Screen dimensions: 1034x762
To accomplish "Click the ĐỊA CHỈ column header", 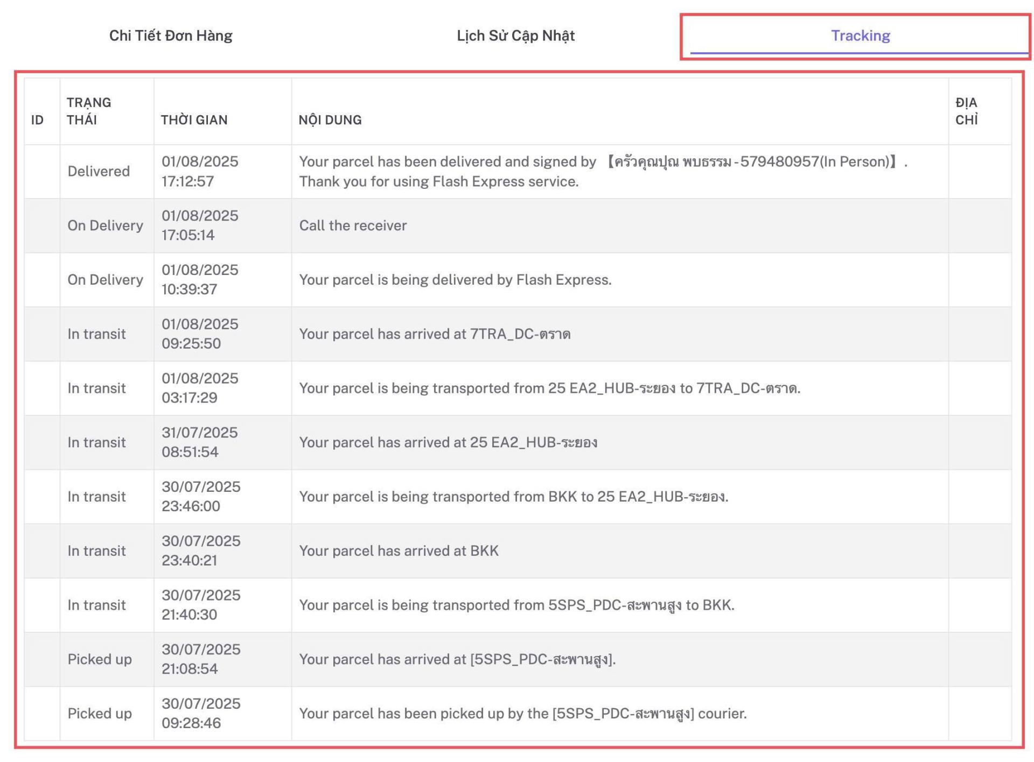I will [x=966, y=111].
